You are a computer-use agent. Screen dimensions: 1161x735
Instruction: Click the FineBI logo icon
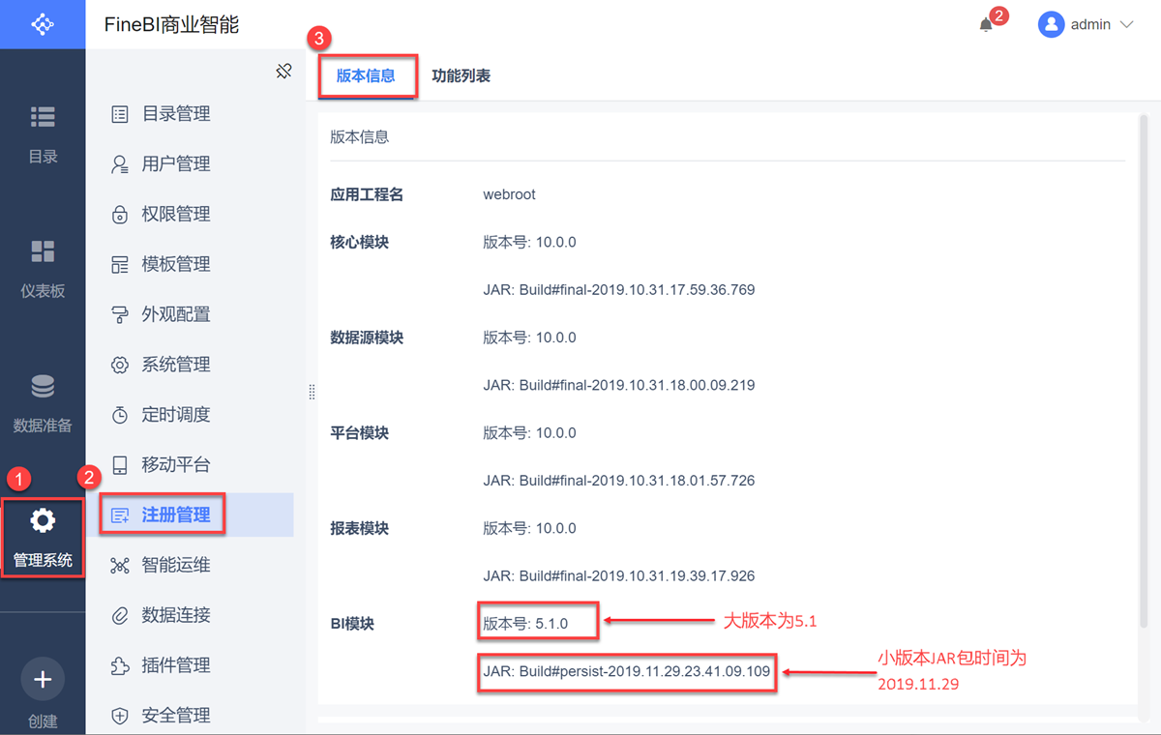[x=43, y=23]
